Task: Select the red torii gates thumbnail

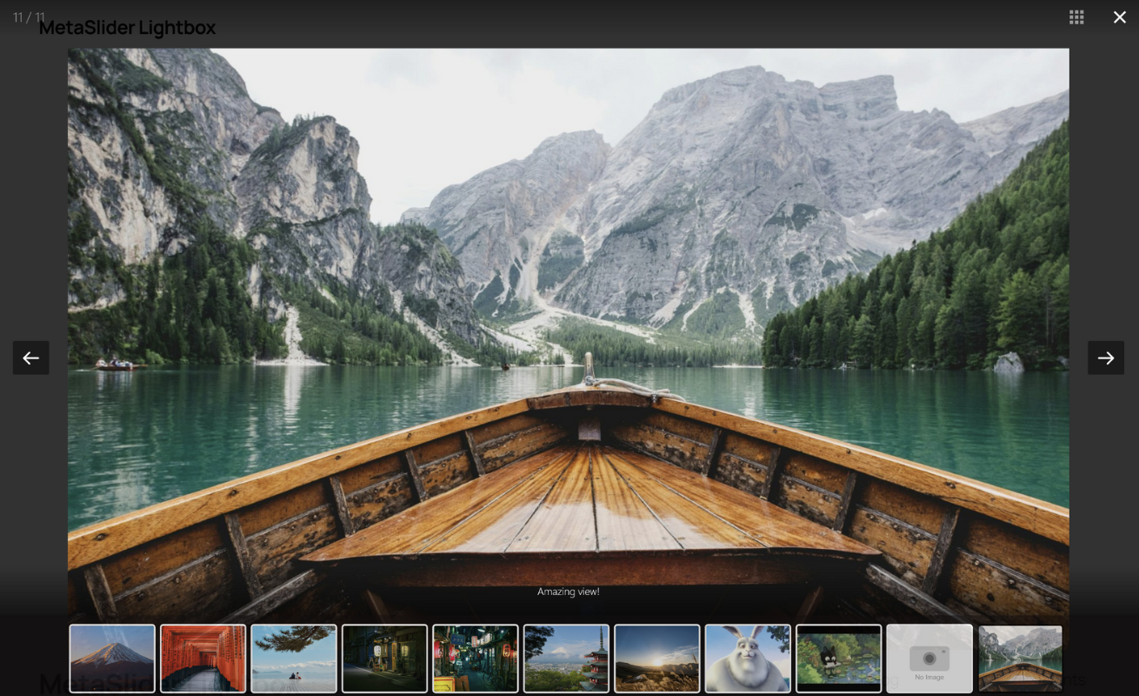Action: tap(203, 659)
